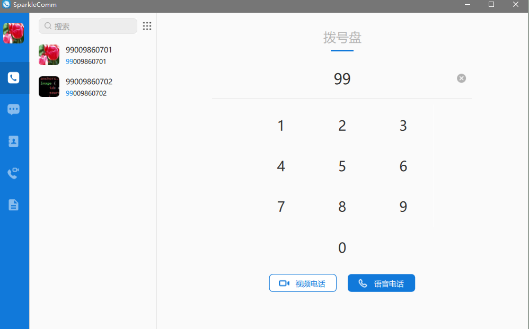Image resolution: width=529 pixels, height=329 pixels.
Task: Open the documents sidebar icon
Action: click(x=14, y=205)
